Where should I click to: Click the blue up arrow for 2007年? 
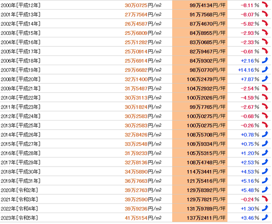pos(265,69)
